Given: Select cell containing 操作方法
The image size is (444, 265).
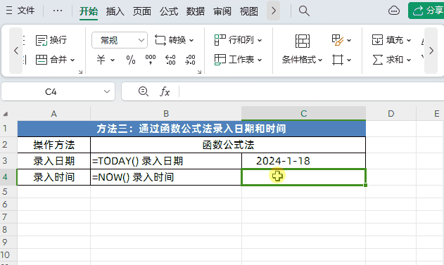Looking at the screenshot, I should point(53,145).
